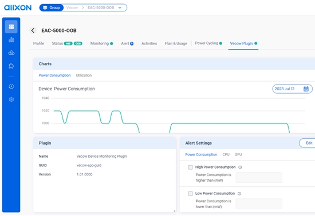Click the Edit button in Alert Settings

tap(308, 143)
